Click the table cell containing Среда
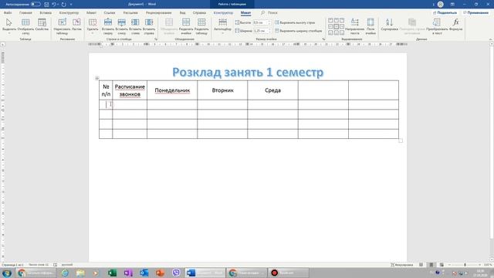Image resolution: width=494 pixels, height=278 pixels. point(272,90)
